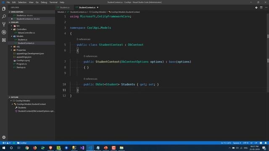This screenshot has height=151, width=269.
Task: Expand the Properties folder
Action: click(12, 50)
